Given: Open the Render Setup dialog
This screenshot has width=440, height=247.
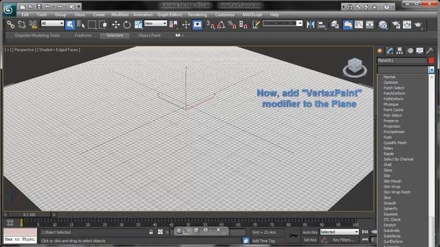Looking at the screenshot, I should click(x=396, y=25).
